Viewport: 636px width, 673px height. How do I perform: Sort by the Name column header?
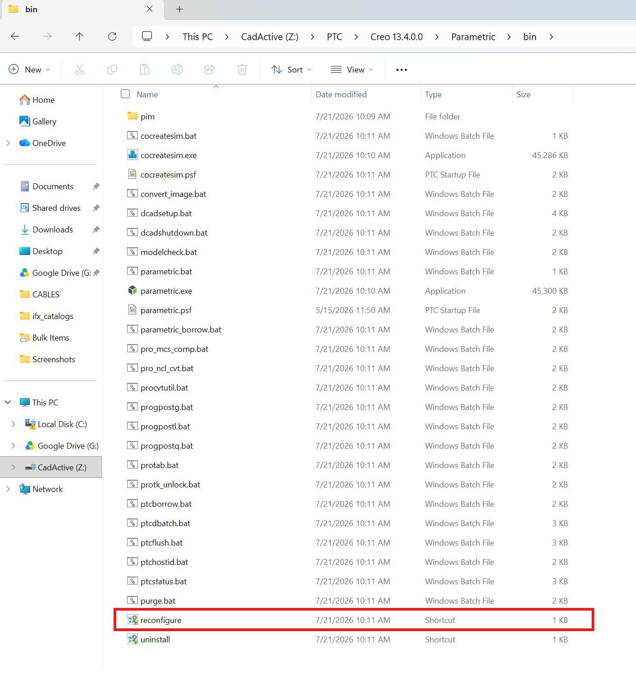click(147, 94)
